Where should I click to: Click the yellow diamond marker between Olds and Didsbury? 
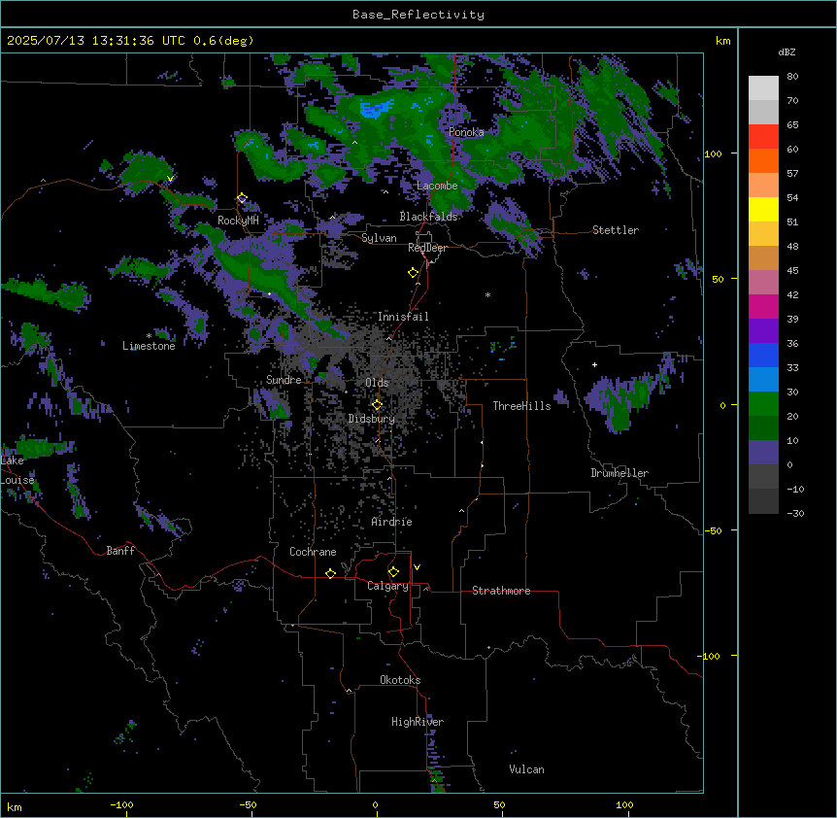click(377, 405)
